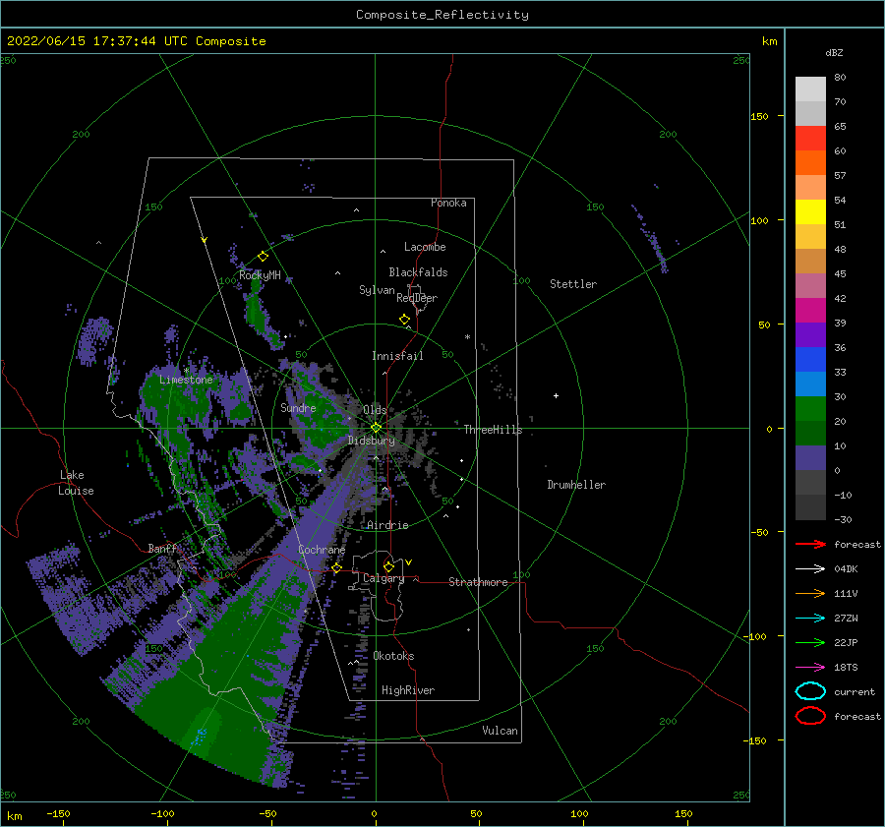The image size is (885, 827).
Task: Select the slate purple 10 dBZ swatch
Action: coord(810,457)
